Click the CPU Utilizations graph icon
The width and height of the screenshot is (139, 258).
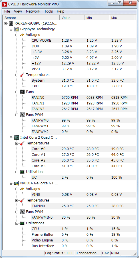coord(22,172)
